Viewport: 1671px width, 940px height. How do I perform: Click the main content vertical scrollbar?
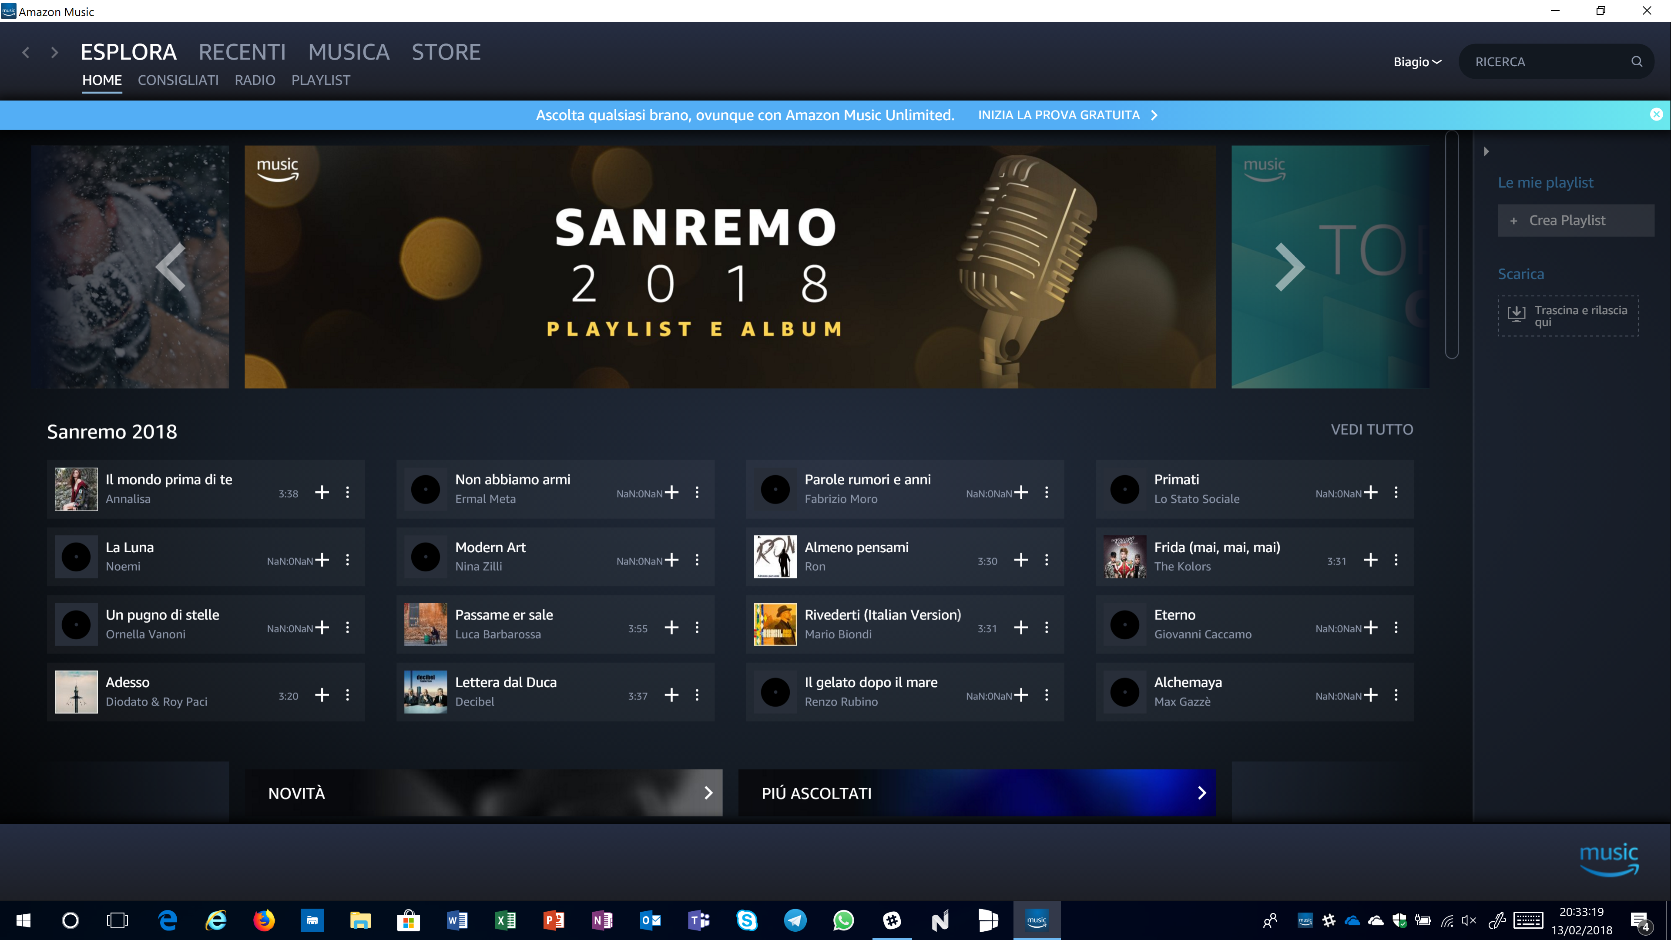click(1452, 245)
